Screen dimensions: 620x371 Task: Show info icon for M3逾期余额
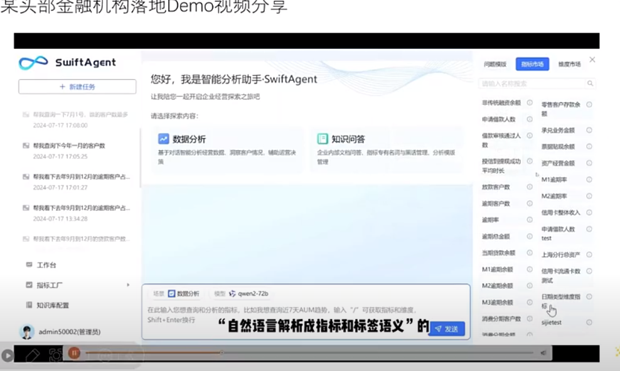pos(530,302)
